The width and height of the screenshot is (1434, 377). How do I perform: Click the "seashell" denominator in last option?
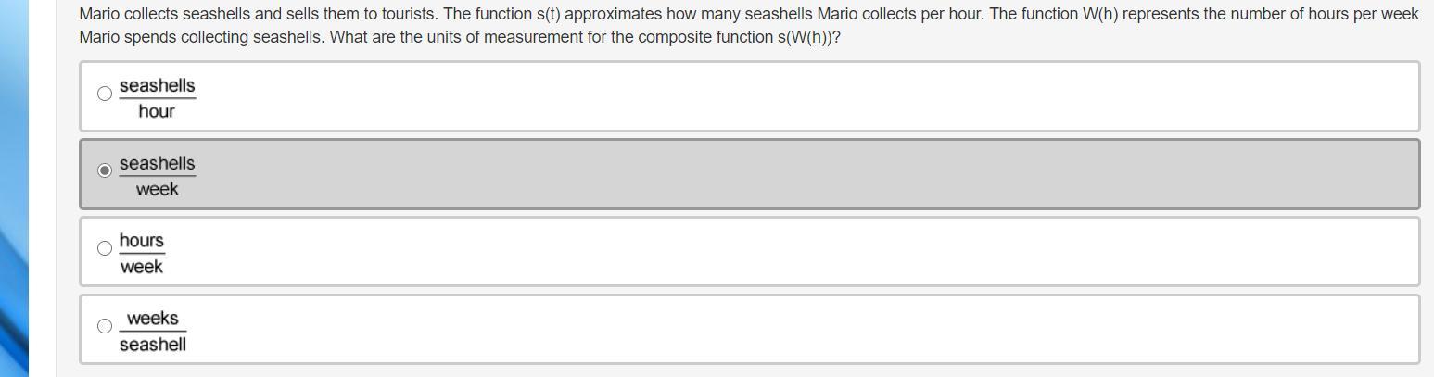point(152,345)
